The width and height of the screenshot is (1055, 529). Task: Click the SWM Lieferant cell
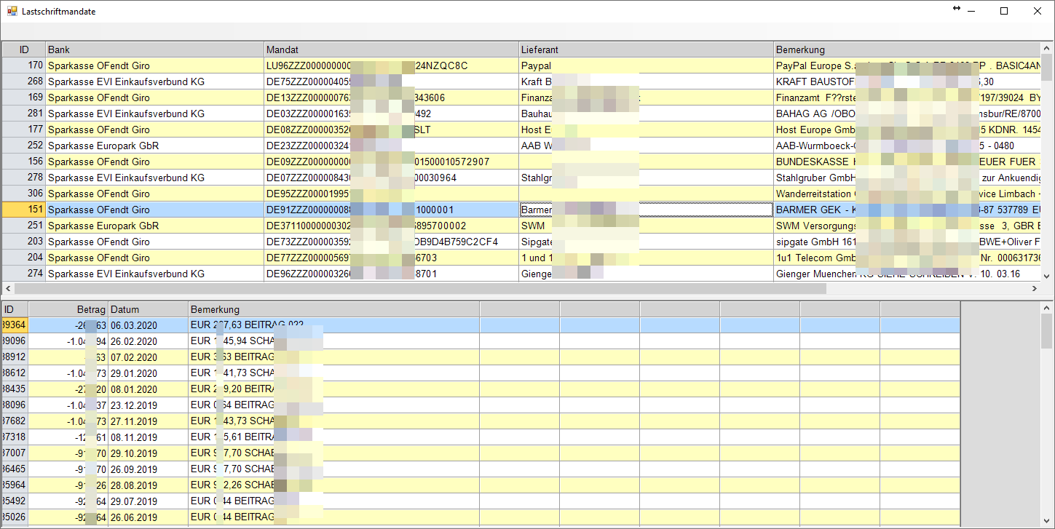pyautogui.click(x=647, y=226)
